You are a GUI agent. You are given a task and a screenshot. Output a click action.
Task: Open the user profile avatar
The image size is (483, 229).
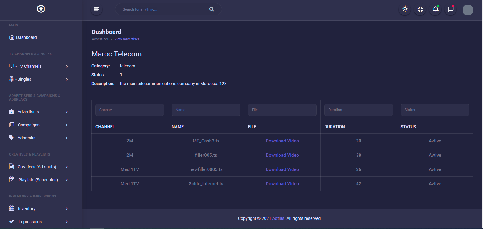(x=468, y=10)
